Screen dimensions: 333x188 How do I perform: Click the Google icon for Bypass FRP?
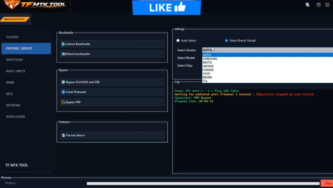point(63,102)
